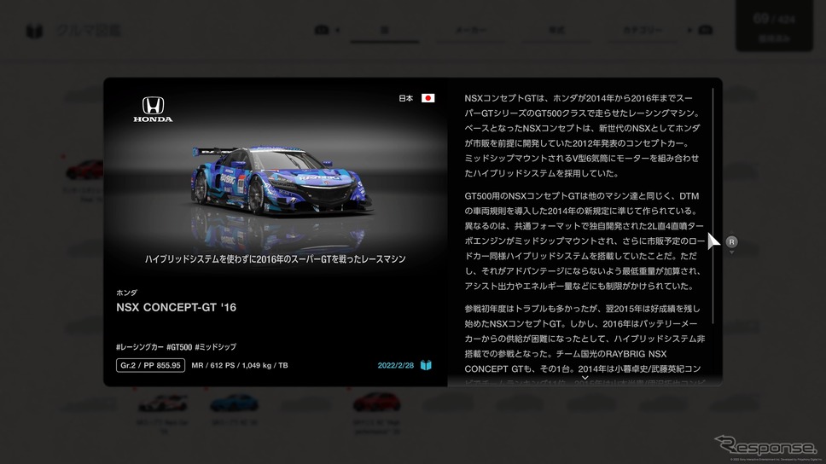Click the description panel vertical scrollbar
826x464 pixels.
[713, 206]
